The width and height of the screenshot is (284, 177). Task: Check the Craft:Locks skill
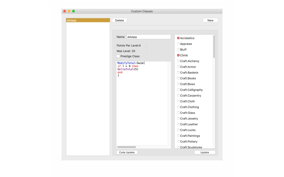[178, 130]
